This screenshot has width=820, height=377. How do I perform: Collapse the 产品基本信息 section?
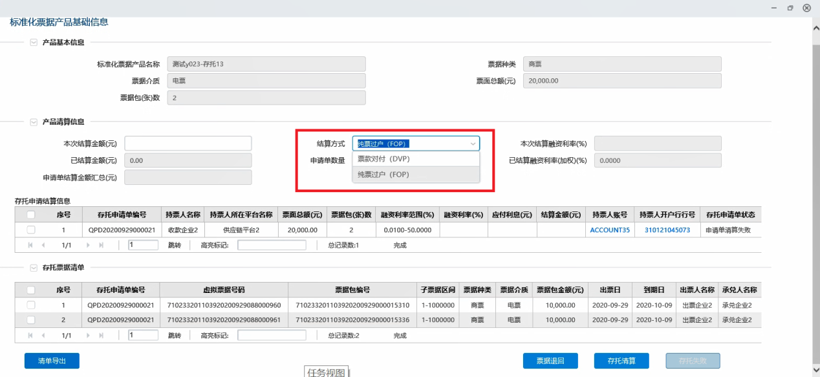[x=34, y=42]
